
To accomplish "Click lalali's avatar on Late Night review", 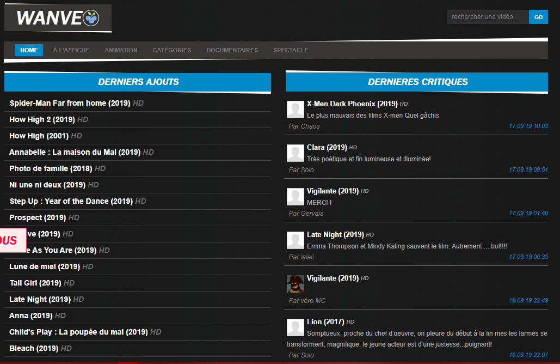I will pos(296,240).
